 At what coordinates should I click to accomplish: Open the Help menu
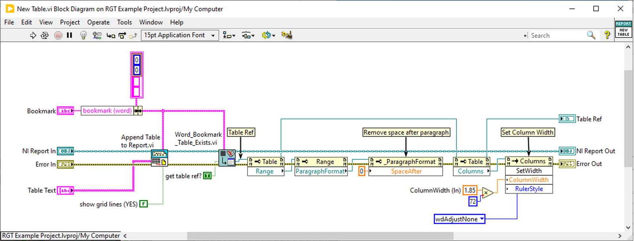(x=177, y=22)
